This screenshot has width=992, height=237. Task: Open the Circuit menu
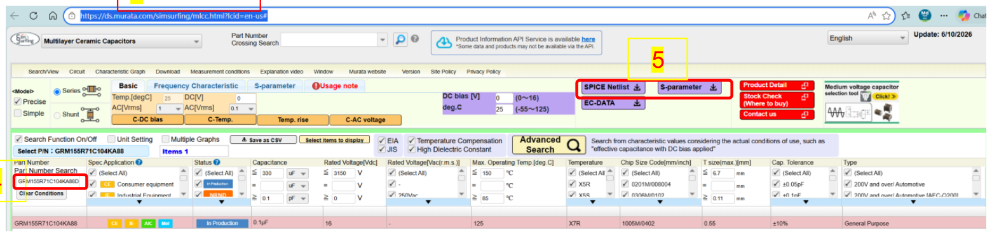click(77, 72)
